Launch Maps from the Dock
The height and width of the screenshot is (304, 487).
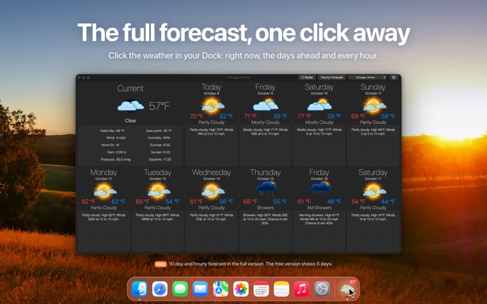point(220,289)
